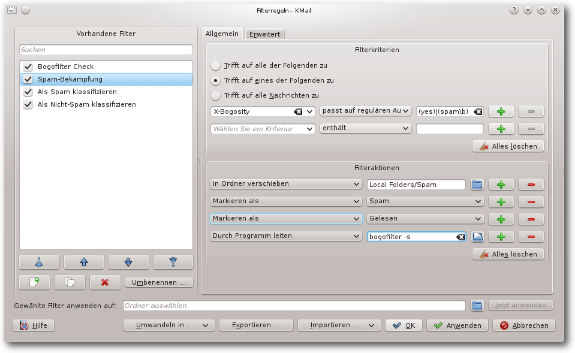Remove the Markieren als Spam action
Screen dimensions: 575x353
(531, 201)
